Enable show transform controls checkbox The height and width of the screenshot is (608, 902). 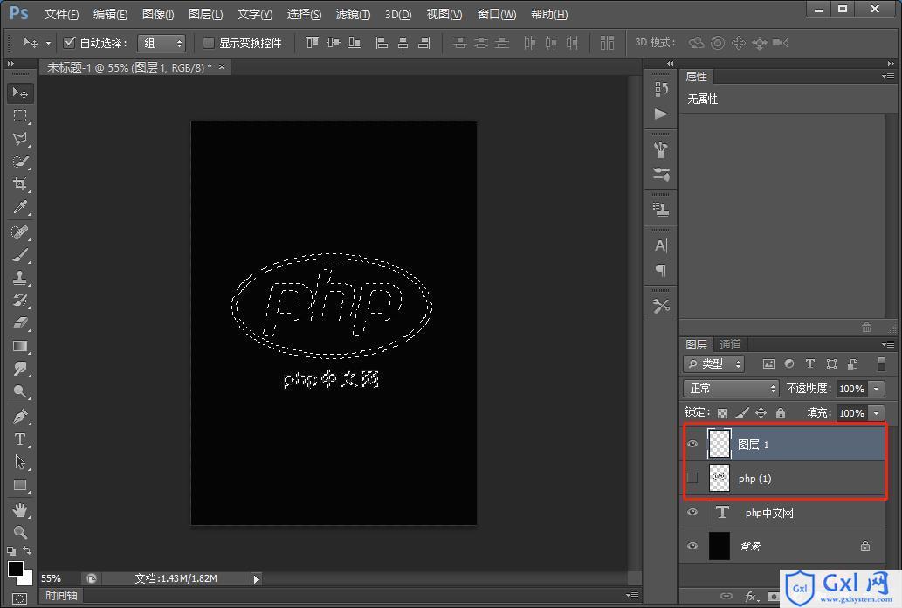point(208,43)
